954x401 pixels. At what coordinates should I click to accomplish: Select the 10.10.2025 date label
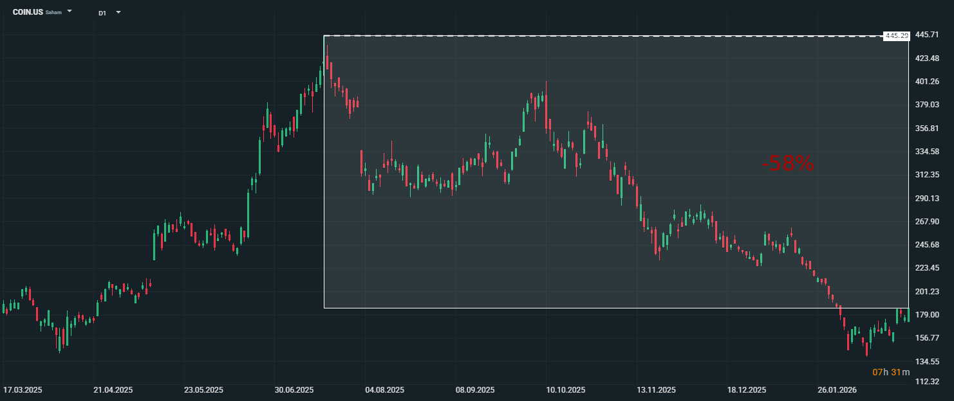click(565, 390)
